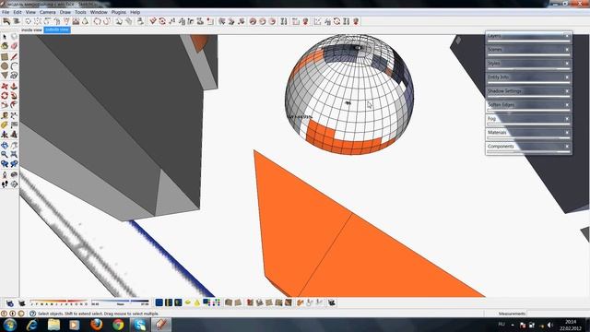This screenshot has width=590, height=332.
Task: Open the status bar help icon
Action: (33, 314)
